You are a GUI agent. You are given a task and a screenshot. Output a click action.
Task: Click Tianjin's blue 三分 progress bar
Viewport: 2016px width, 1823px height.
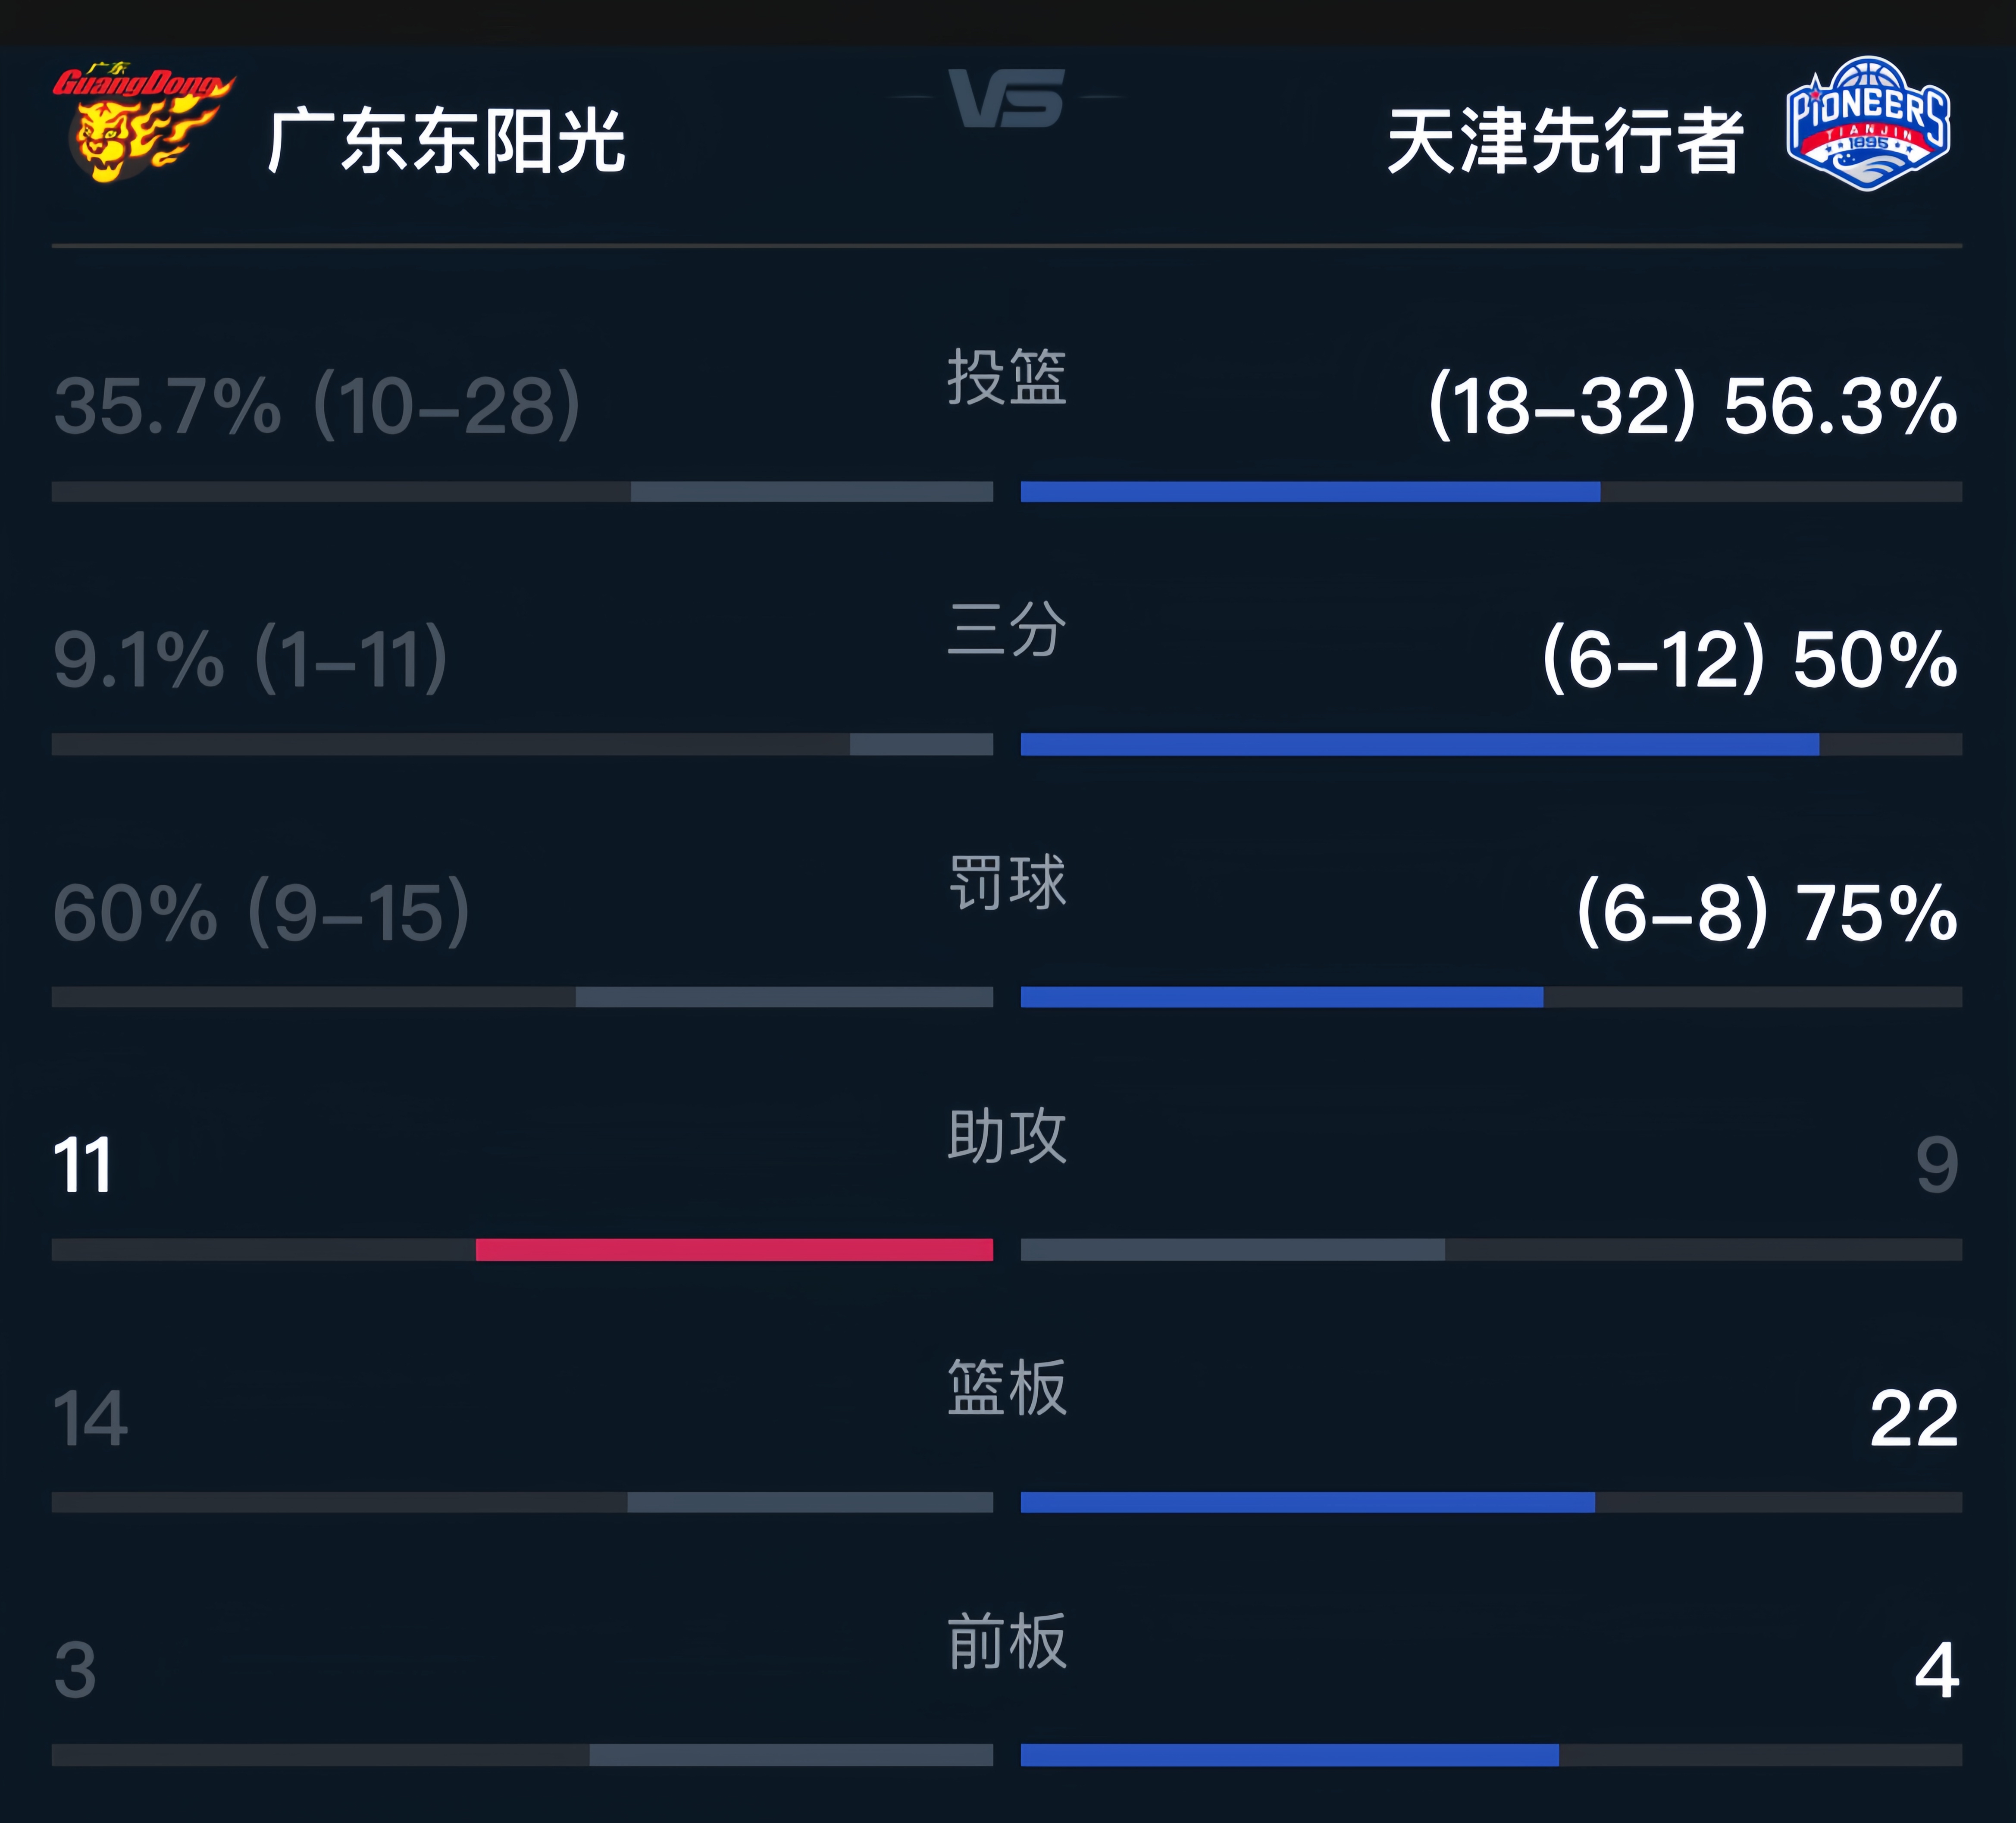point(1419,744)
